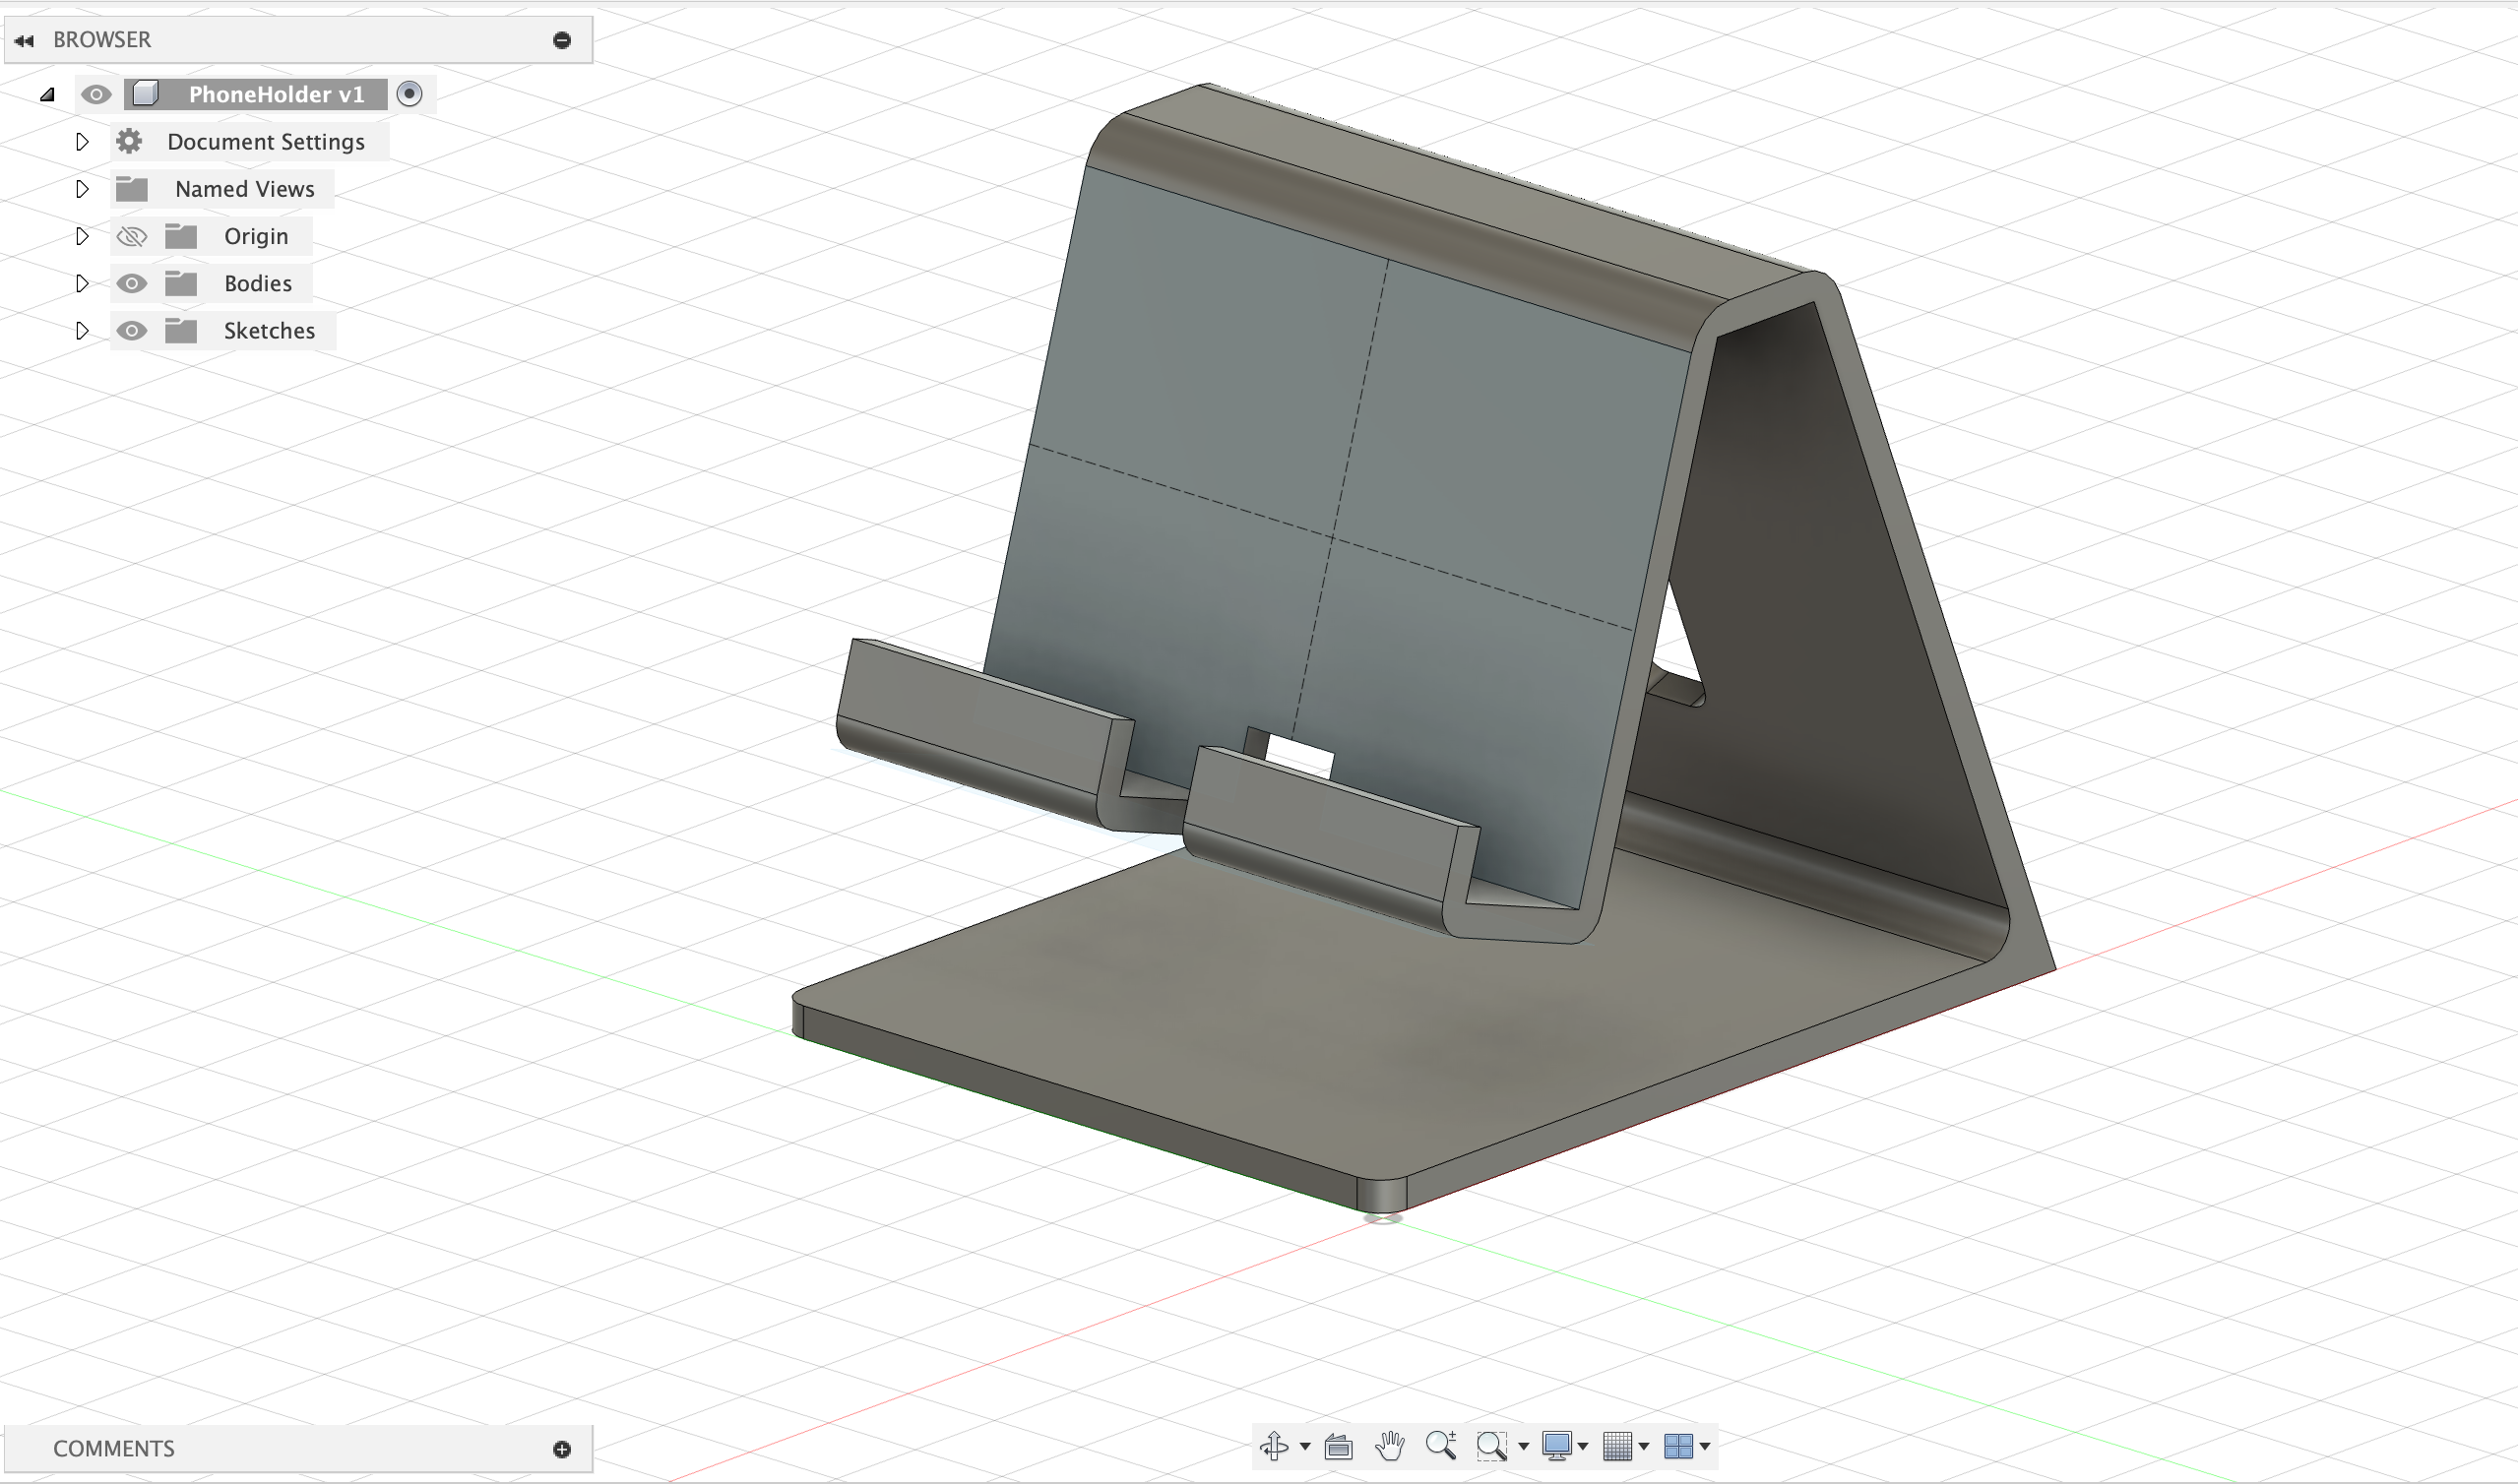Expand the Document Settings node

[82, 142]
